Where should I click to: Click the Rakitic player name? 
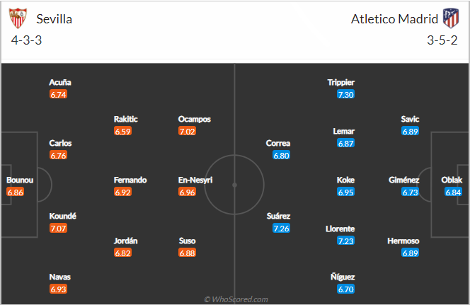[125, 119]
